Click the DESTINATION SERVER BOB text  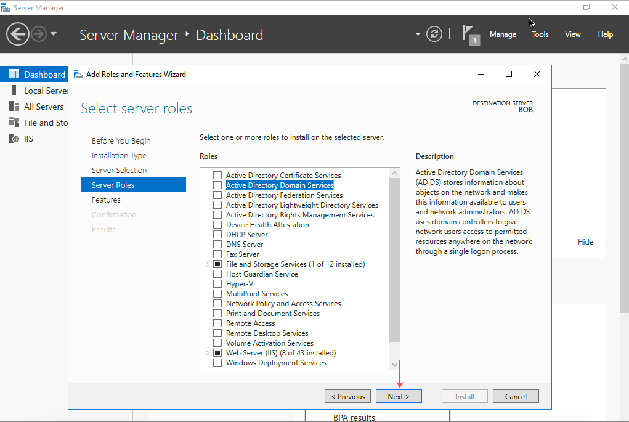[503, 107]
